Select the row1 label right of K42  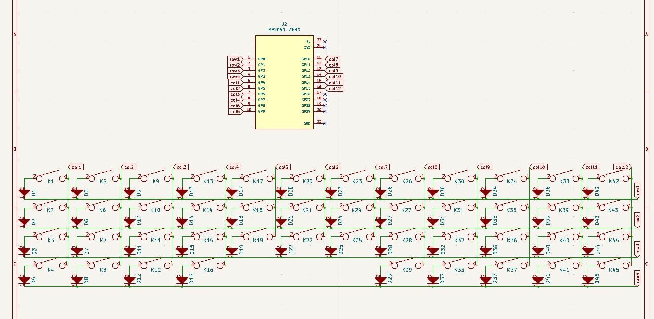(x=637, y=191)
